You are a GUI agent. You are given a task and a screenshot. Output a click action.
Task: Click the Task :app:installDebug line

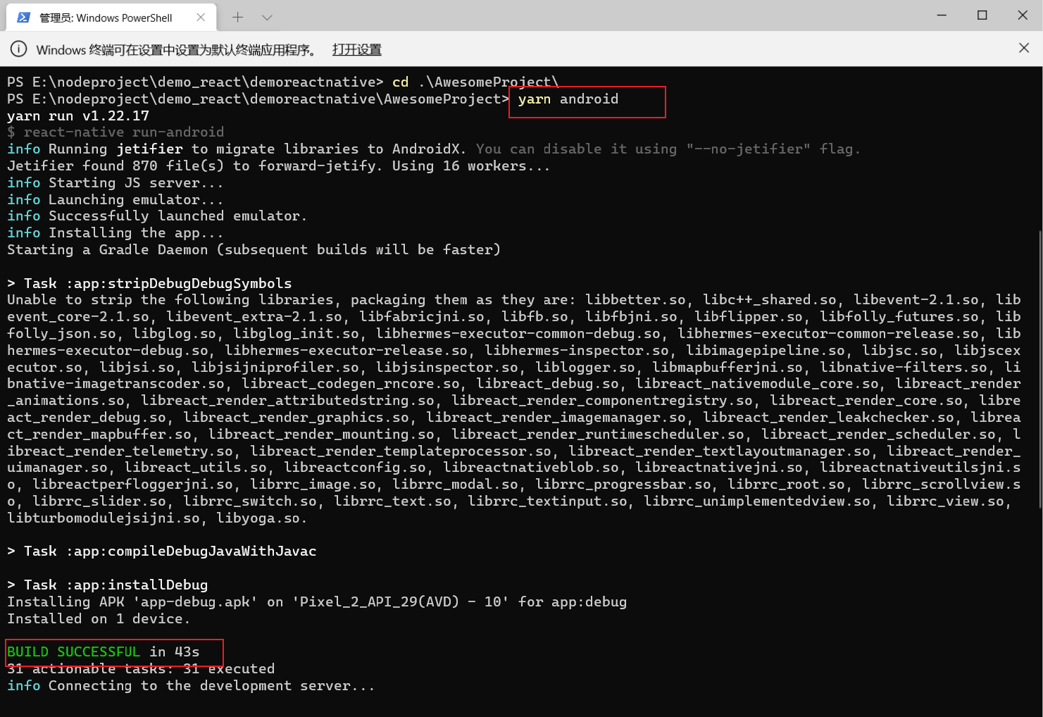click(107, 585)
